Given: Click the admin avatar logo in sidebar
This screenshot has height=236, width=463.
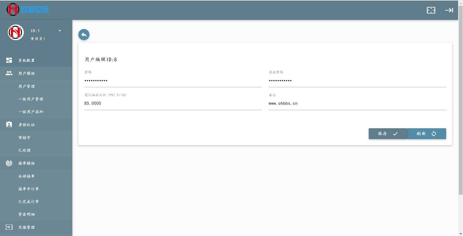Looking at the screenshot, I should pyautogui.click(x=16, y=32).
